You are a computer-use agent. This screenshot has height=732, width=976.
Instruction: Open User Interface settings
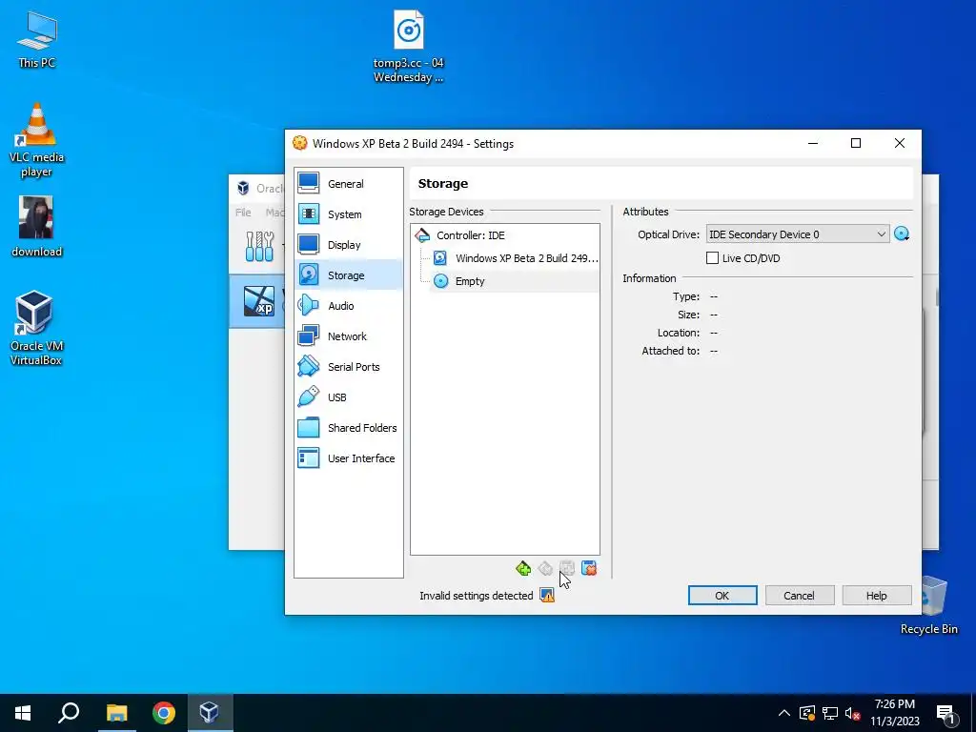pyautogui.click(x=348, y=458)
